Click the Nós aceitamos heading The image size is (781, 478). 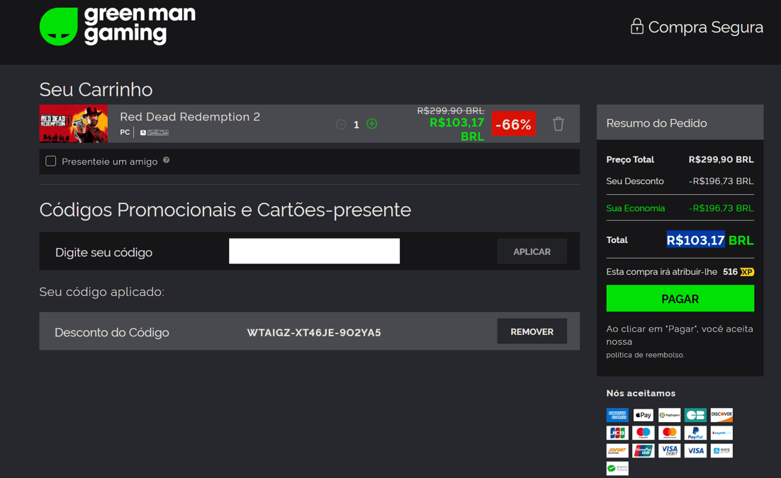click(641, 393)
